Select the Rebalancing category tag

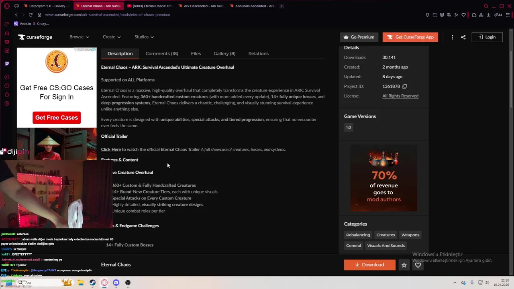pos(358,235)
